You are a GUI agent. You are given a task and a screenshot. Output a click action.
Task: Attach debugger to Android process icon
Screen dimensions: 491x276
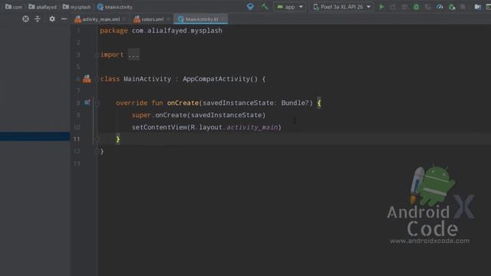pos(452,7)
